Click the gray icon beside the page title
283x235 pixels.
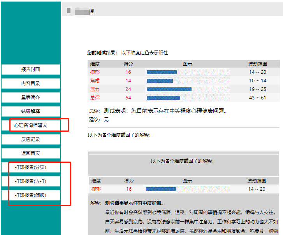coord(69,10)
